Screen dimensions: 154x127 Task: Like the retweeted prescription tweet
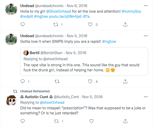[91, 121]
